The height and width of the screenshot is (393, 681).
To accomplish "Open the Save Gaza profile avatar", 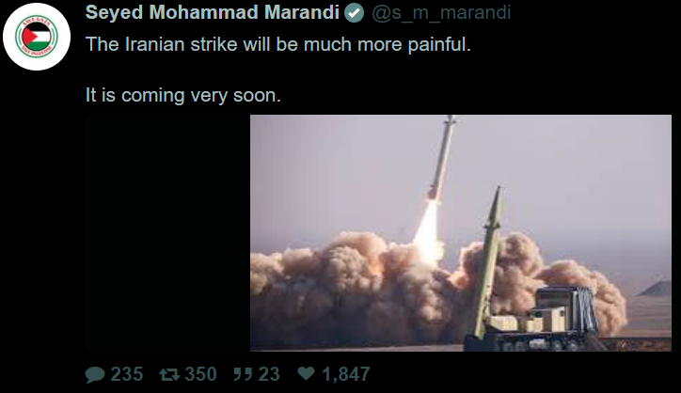I will [x=37, y=37].
